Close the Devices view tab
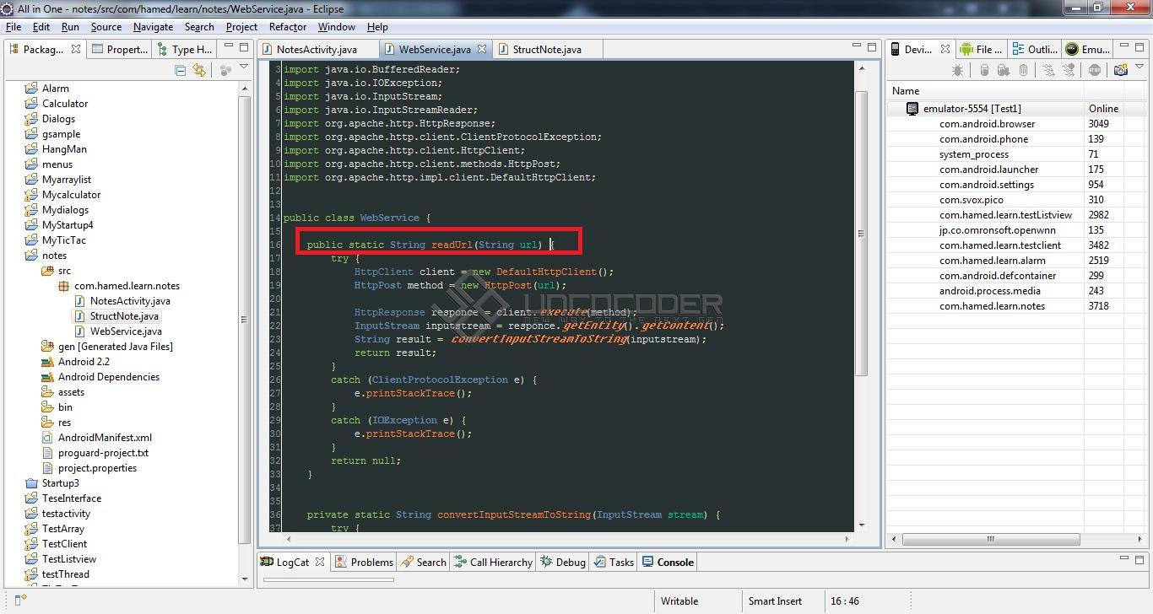The image size is (1153, 614). coord(945,49)
